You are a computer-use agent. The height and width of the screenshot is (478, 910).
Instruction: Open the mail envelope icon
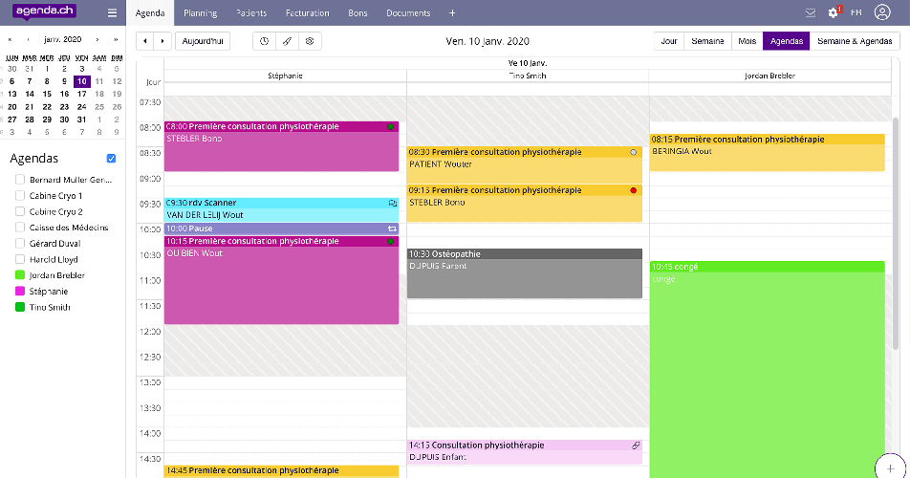tap(811, 13)
